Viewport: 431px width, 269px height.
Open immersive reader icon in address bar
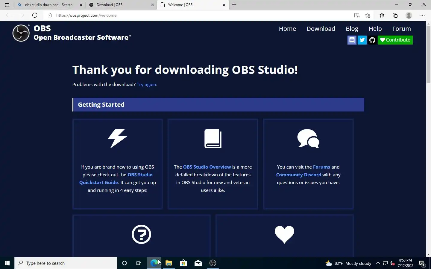[357, 15]
